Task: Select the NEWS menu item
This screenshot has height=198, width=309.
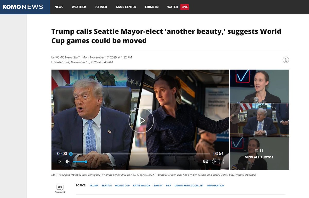Action: [59, 7]
